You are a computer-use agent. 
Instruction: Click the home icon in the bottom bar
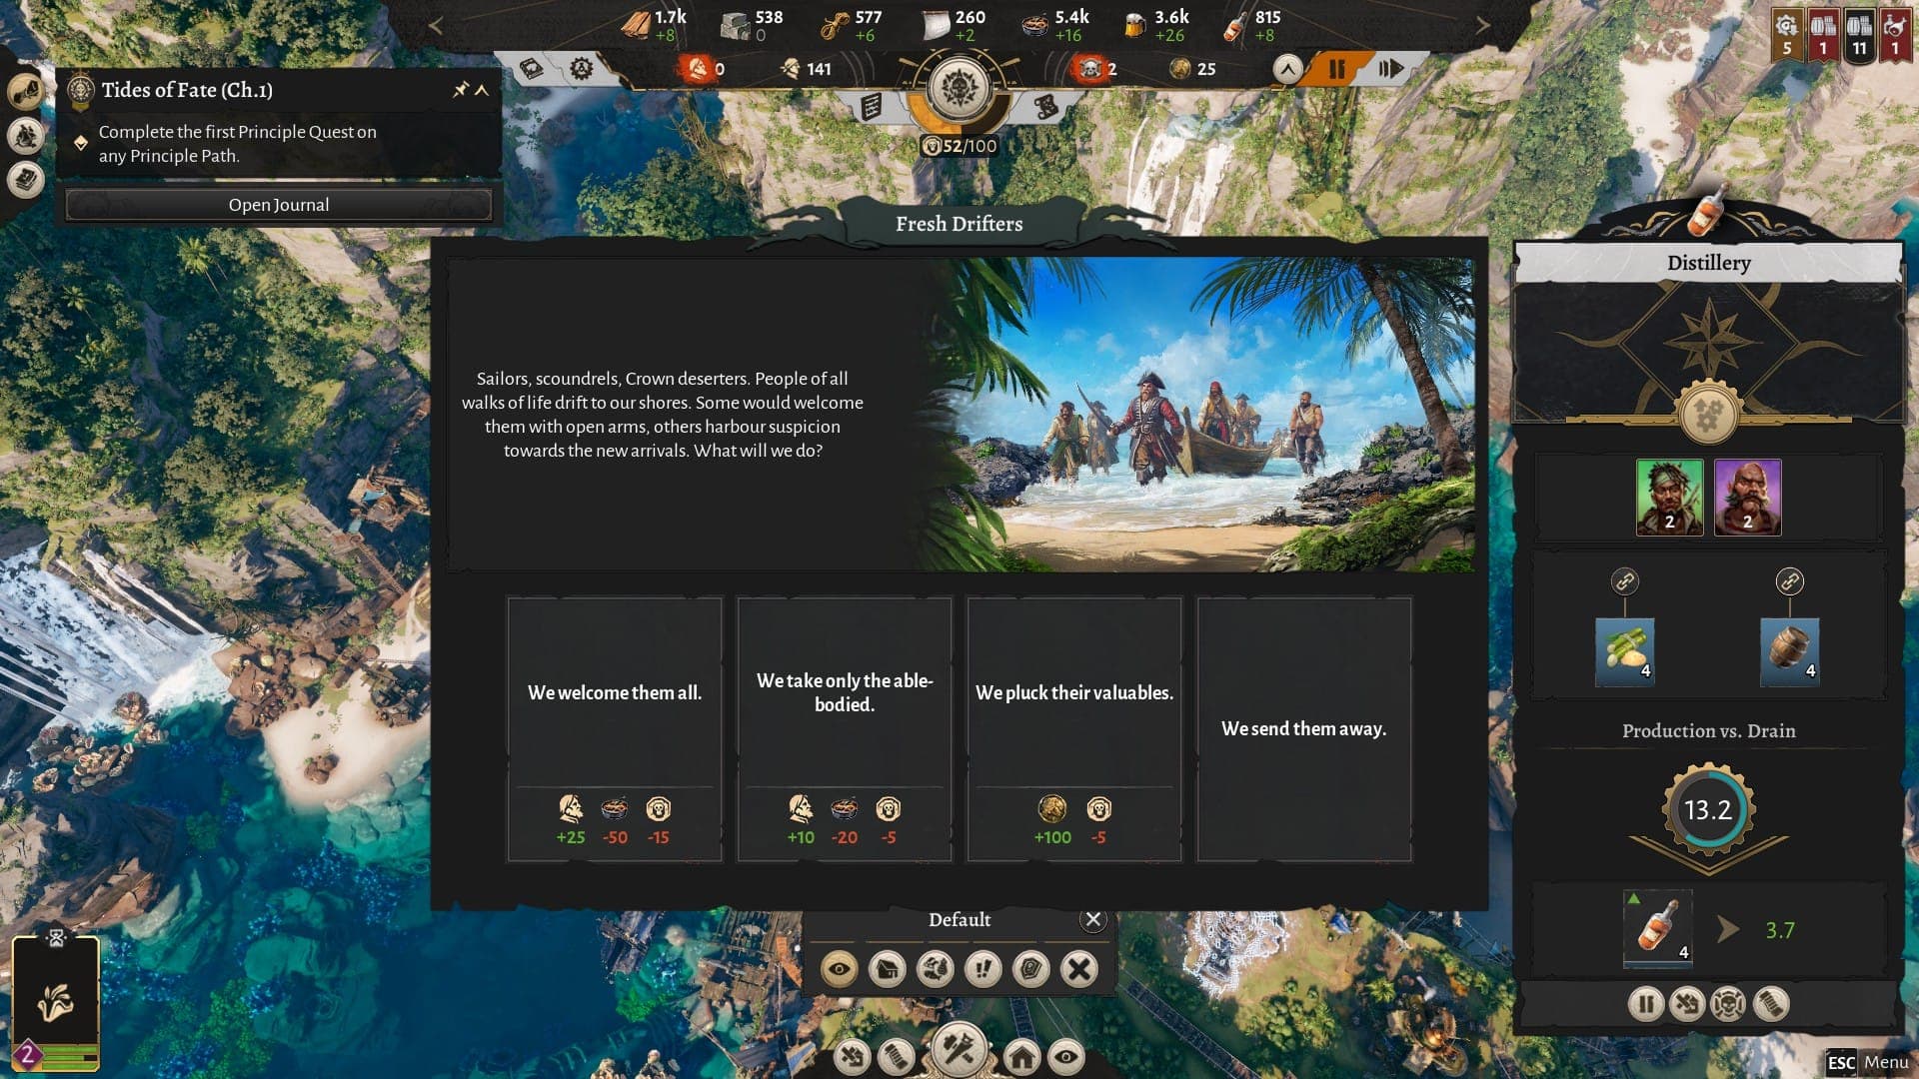coord(1022,1057)
